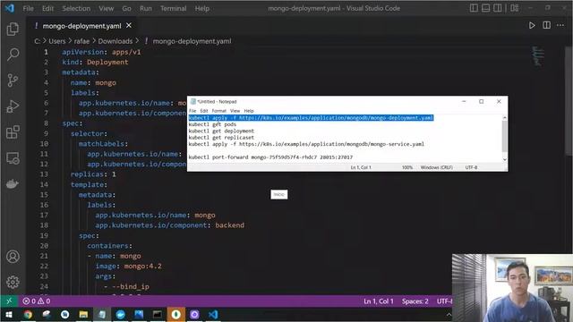Click the VS Code logo in the title bar

(x=10, y=8)
